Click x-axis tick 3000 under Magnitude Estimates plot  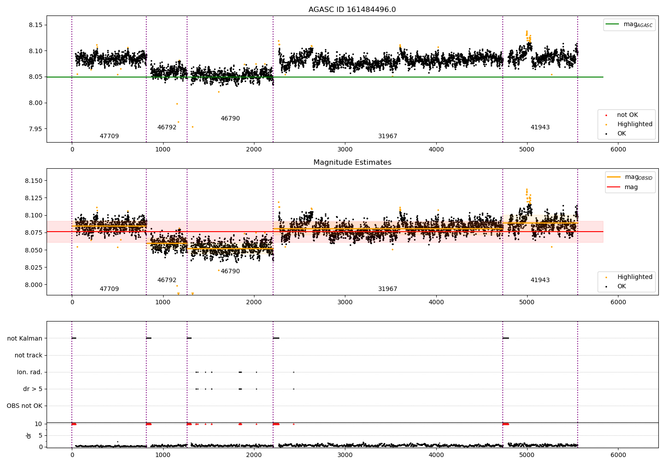pos(345,302)
